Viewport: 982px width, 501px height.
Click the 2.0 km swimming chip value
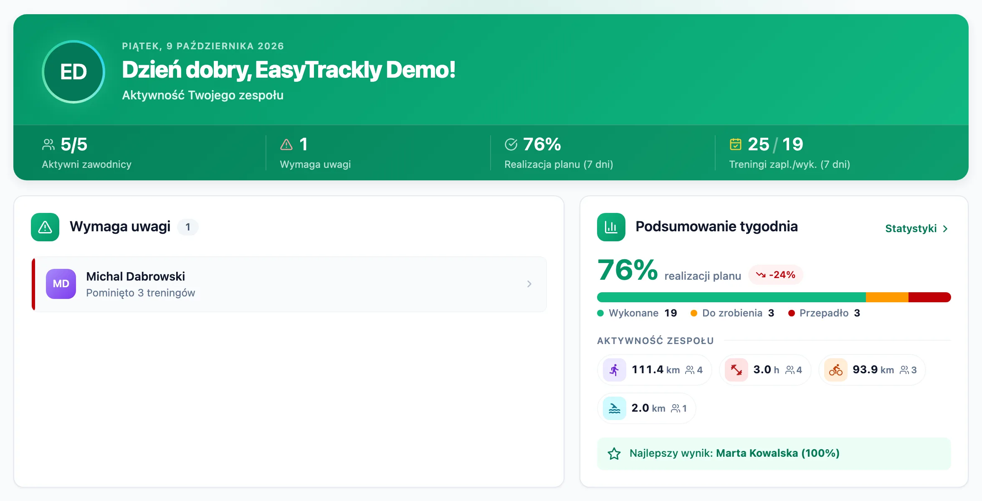648,408
